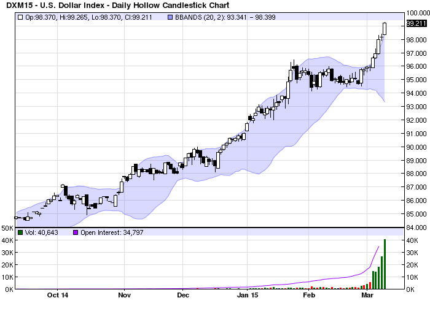This screenshot has width=430, height=314.
Task: Click the latest hollow candlestick near 99
Action: [385, 28]
